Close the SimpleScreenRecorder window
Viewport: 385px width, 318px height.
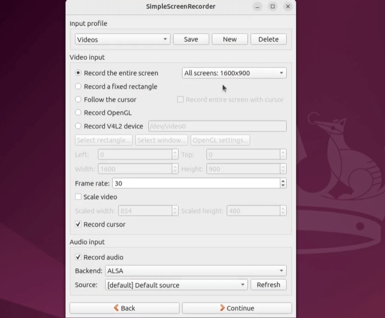(288, 7)
